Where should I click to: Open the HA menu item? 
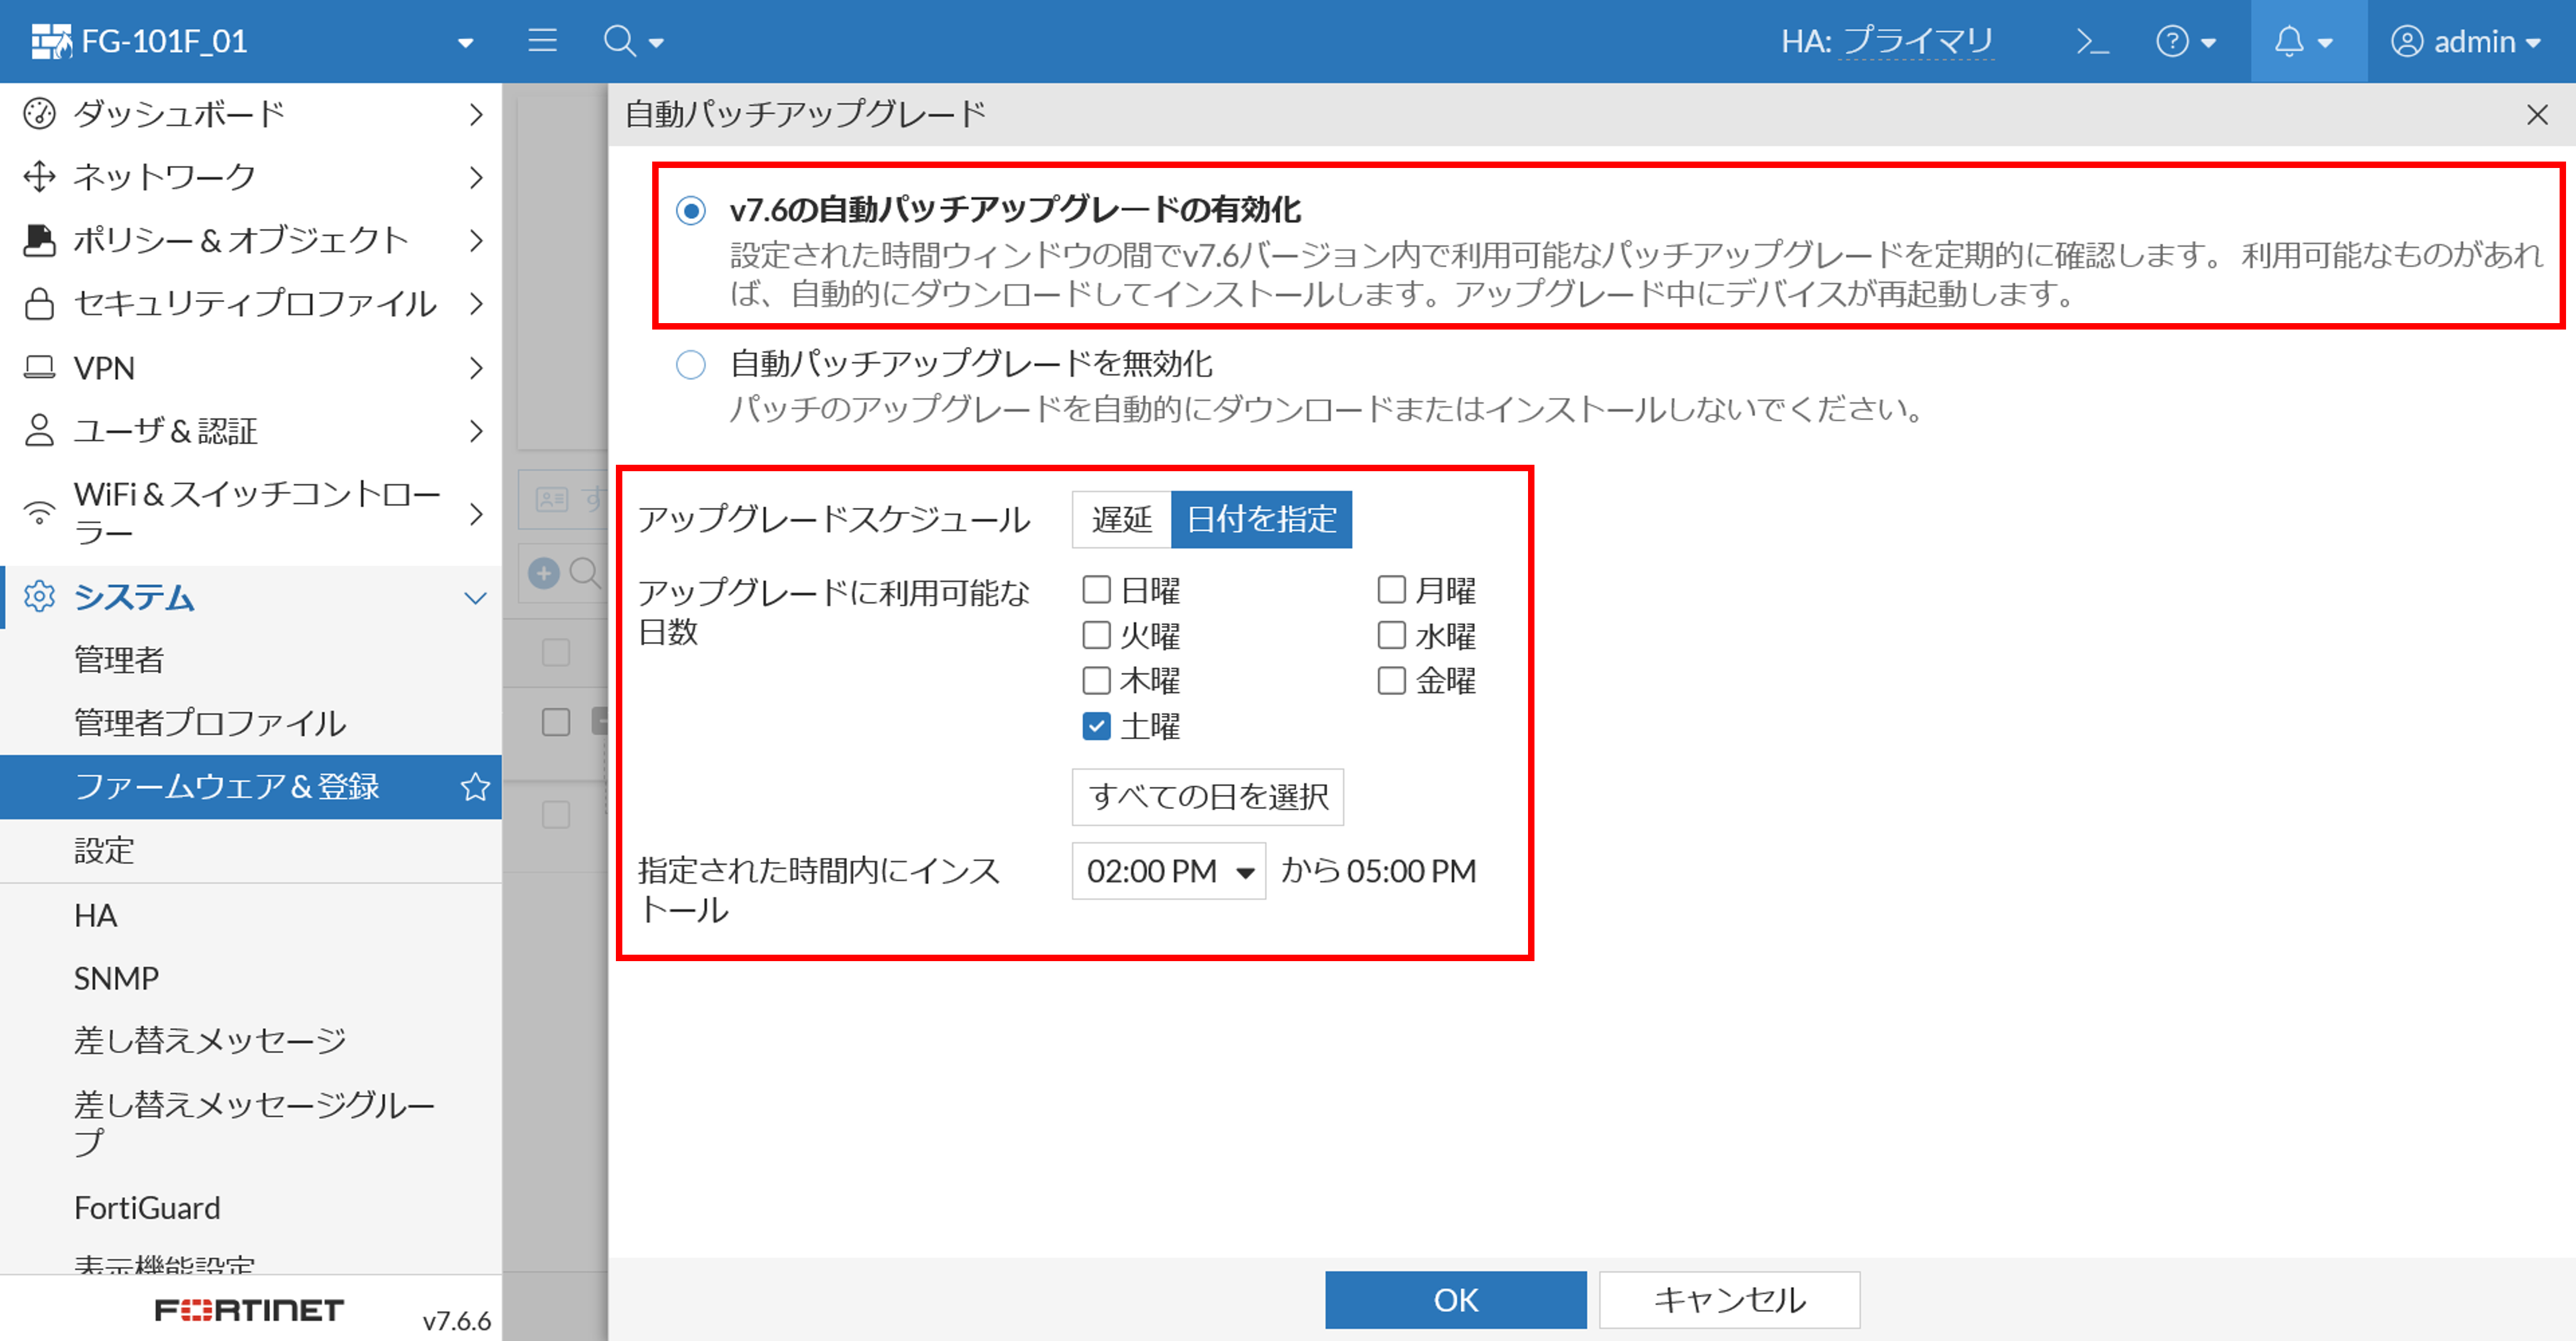pyautogui.click(x=96, y=915)
